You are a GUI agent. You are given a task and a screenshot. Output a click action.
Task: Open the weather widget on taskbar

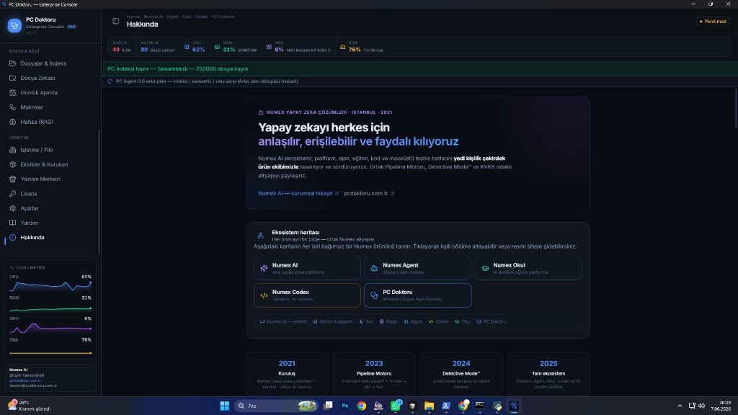pos(29,406)
